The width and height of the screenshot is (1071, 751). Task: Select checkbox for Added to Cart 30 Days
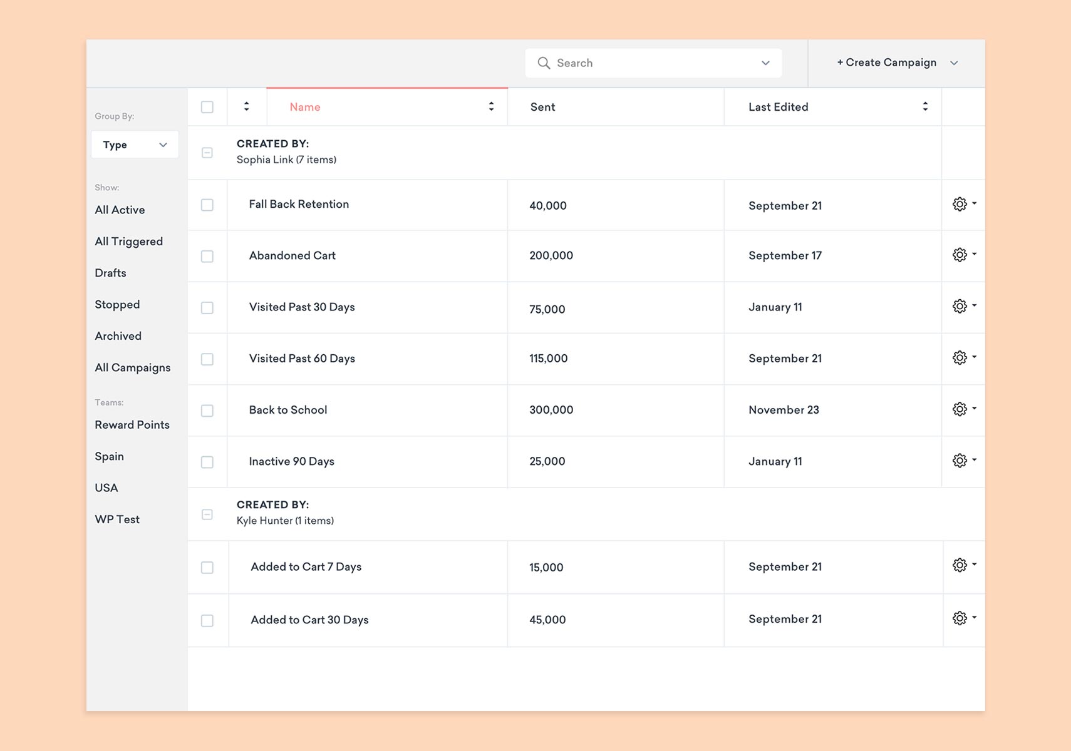pos(207,620)
